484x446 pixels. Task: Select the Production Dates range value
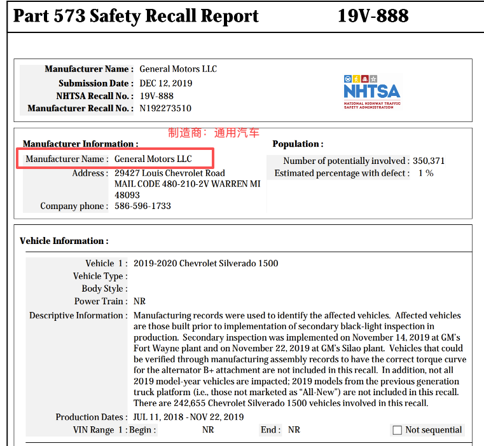(188, 417)
